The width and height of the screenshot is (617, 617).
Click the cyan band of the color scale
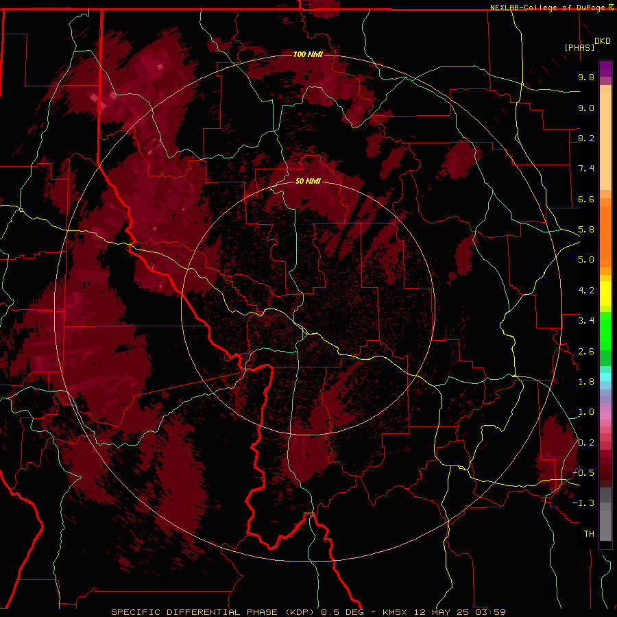coord(605,377)
